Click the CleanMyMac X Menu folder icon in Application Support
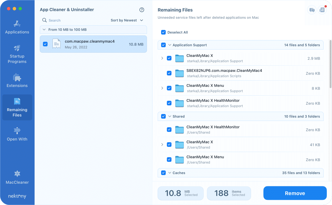The image size is (332, 205). tap(180, 88)
